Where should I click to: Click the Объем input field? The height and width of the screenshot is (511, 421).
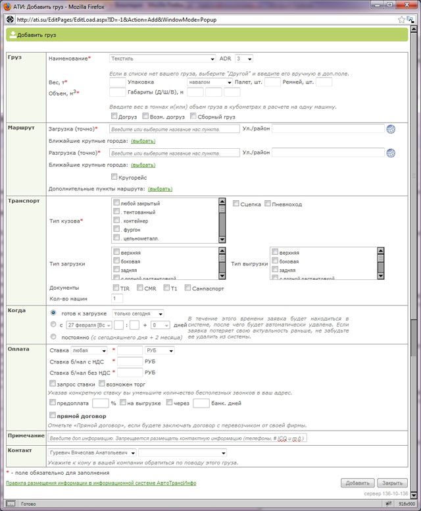point(118,92)
